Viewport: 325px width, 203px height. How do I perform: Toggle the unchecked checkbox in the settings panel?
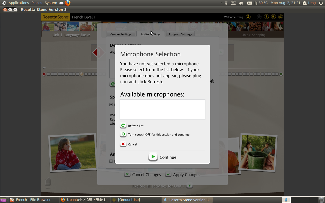point(111,161)
